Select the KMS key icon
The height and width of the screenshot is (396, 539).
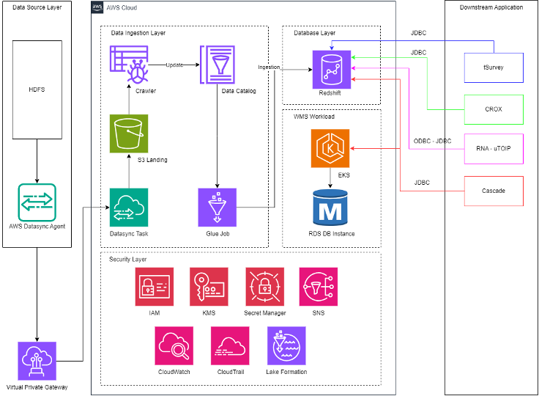209,287
